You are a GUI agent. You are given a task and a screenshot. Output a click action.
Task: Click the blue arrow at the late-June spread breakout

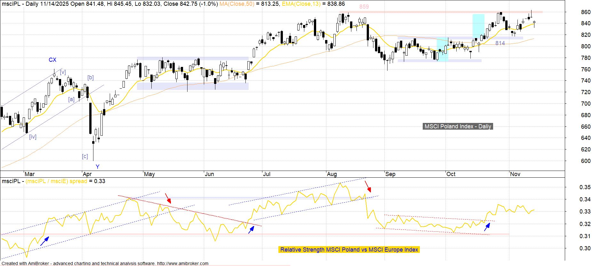(x=251, y=230)
